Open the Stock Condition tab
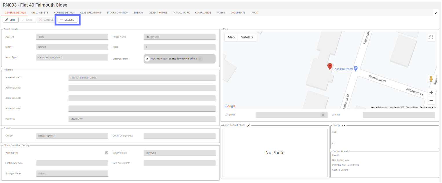The image size is (442, 183). (x=117, y=13)
